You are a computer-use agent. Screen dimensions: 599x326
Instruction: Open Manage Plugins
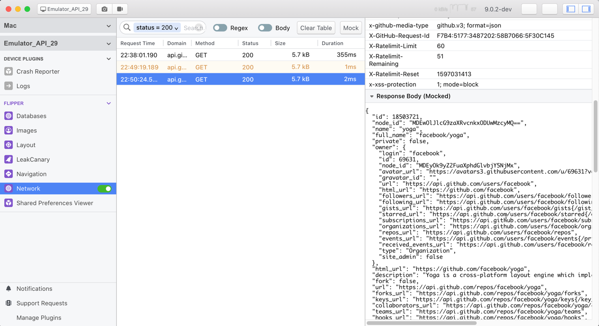pyautogui.click(x=39, y=318)
